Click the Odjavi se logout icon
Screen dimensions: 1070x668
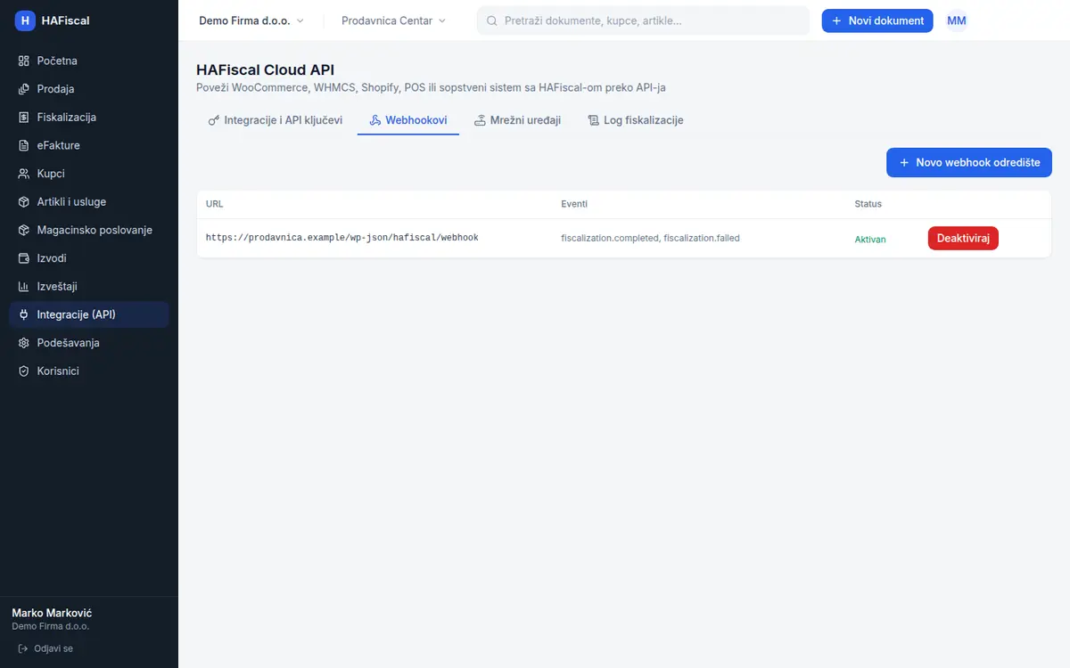tap(23, 648)
